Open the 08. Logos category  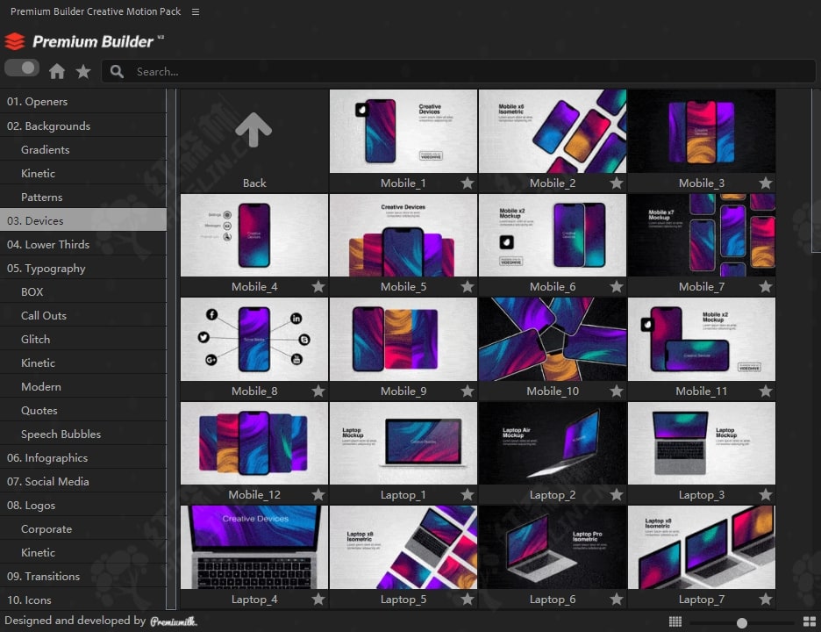[83, 506]
